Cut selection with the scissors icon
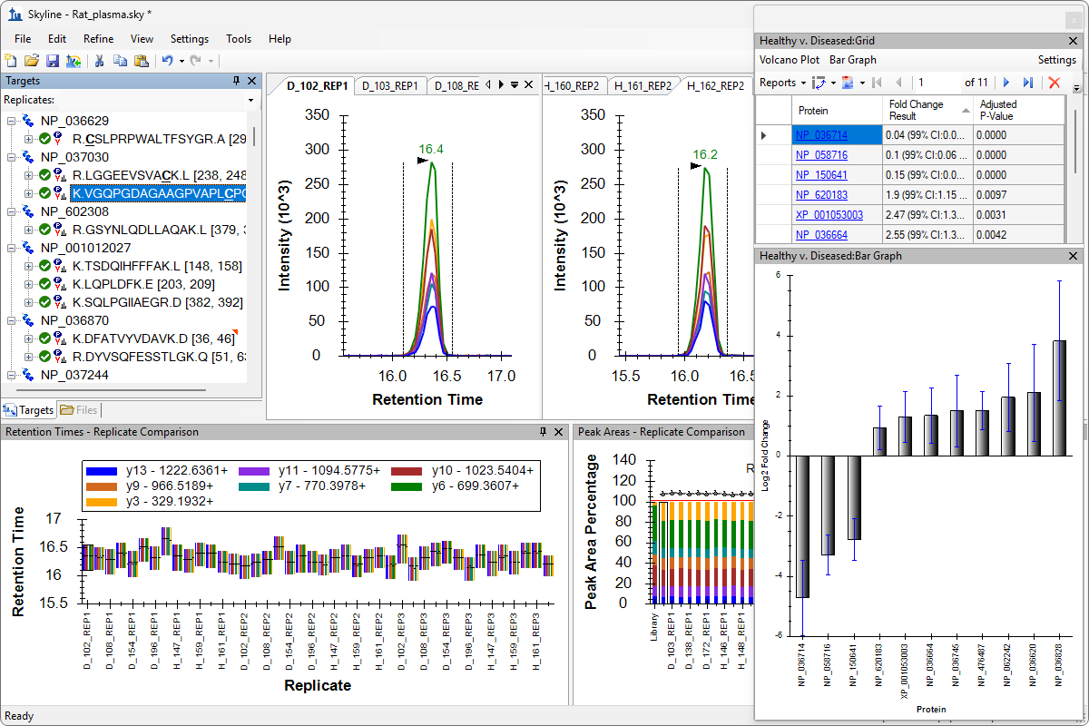The height and width of the screenshot is (726, 1089). 99,61
